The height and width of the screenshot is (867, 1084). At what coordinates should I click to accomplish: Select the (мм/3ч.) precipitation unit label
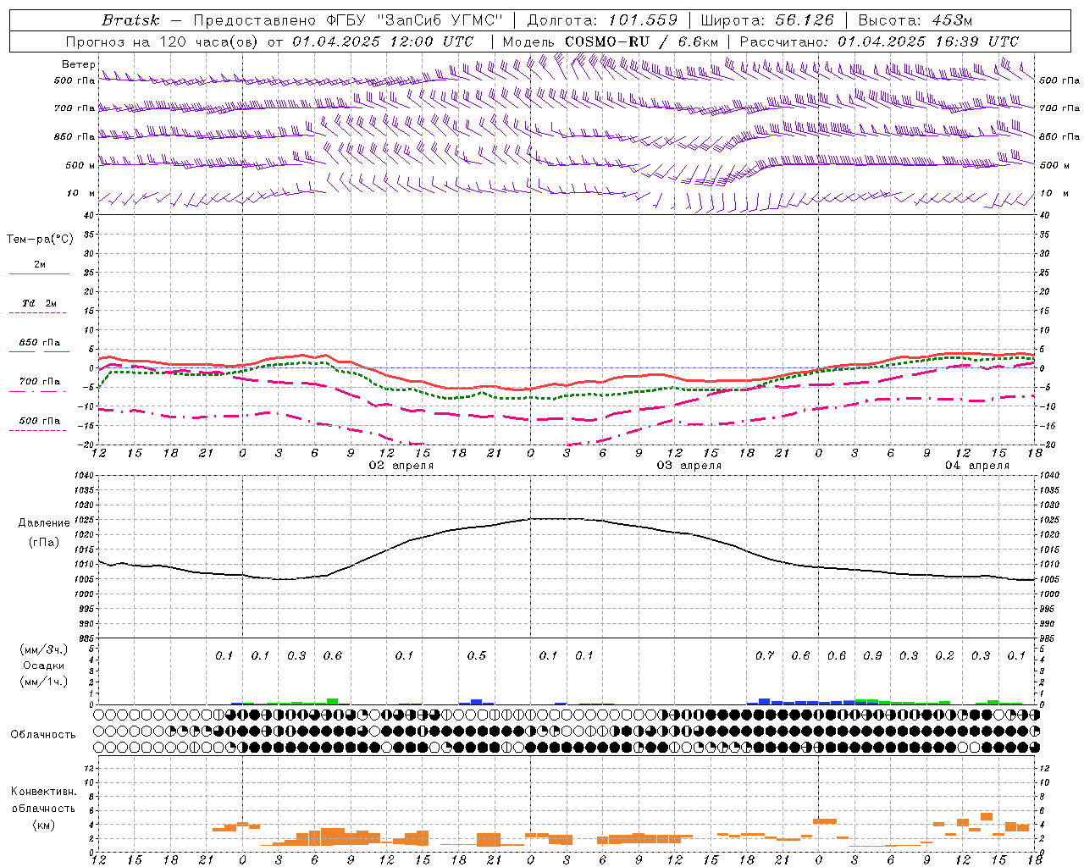tap(44, 649)
